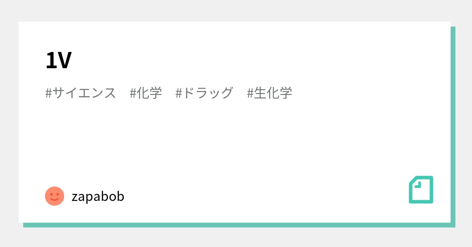Click the article title 1V
This screenshot has width=472, height=247.
[x=58, y=60]
